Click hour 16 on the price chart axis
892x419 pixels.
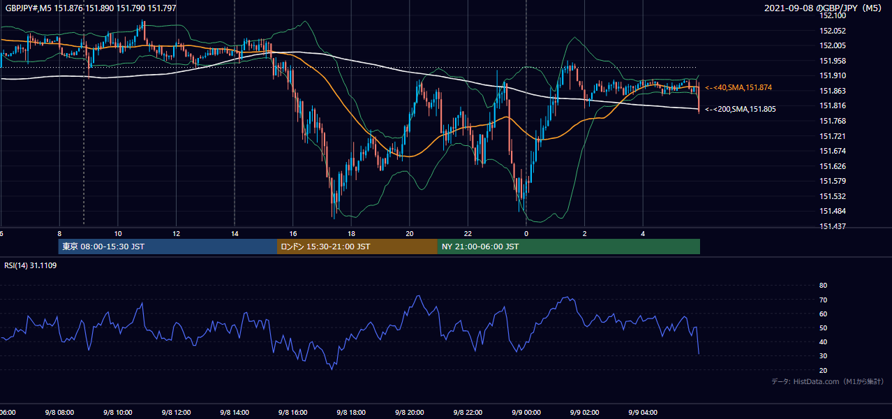point(293,233)
